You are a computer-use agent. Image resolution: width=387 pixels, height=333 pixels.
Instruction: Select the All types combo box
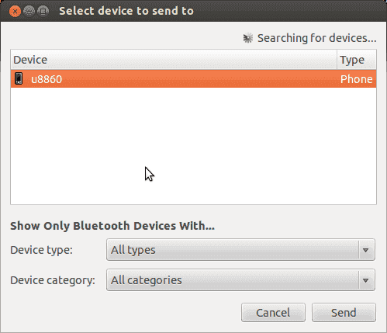click(240, 250)
